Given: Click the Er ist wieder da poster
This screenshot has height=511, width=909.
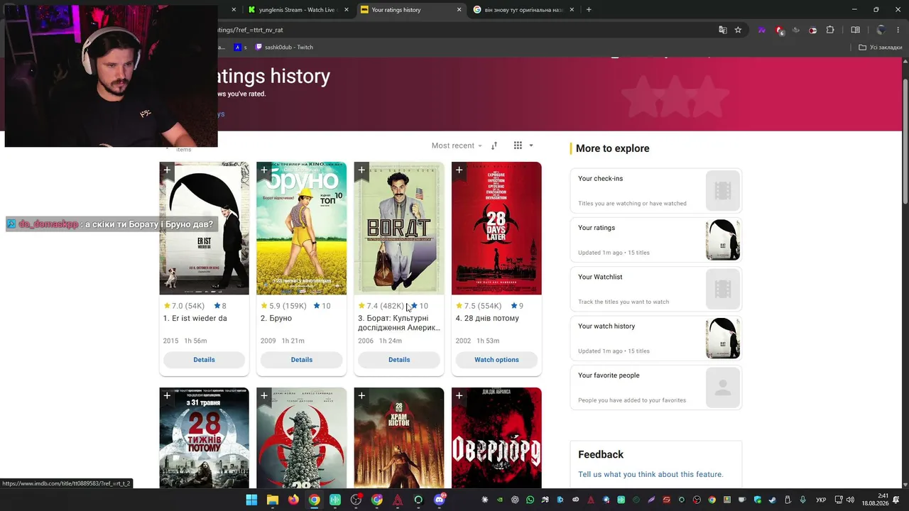Looking at the screenshot, I should [x=205, y=229].
